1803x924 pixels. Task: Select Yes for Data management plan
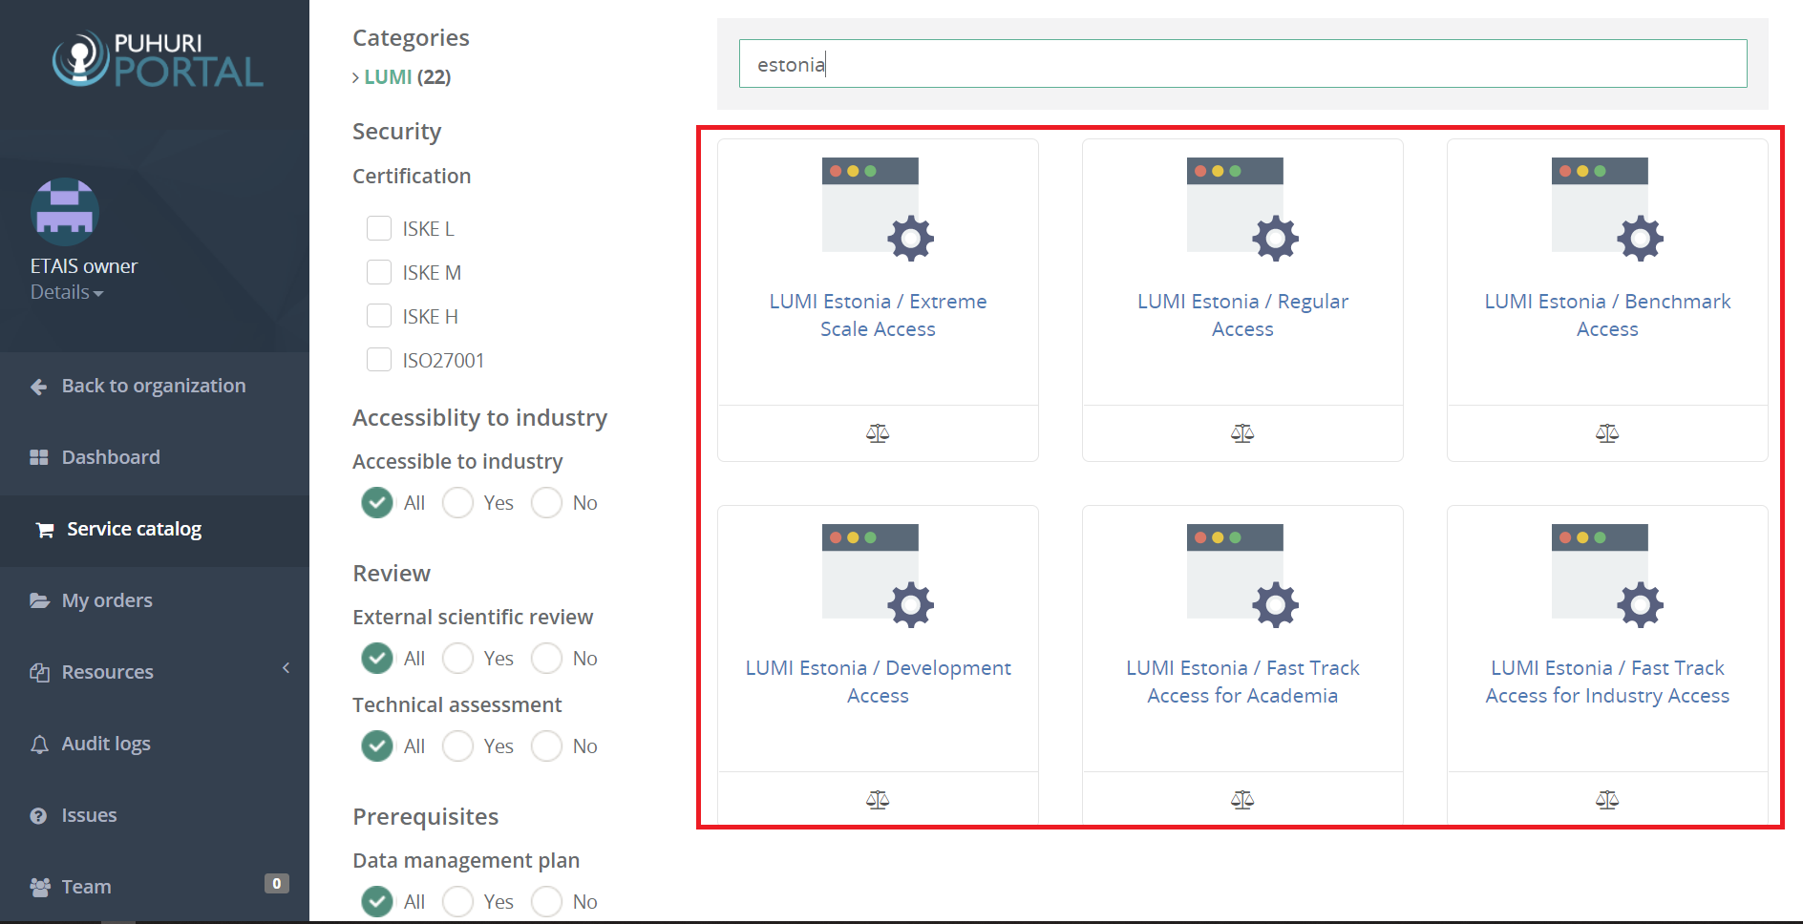tap(457, 901)
